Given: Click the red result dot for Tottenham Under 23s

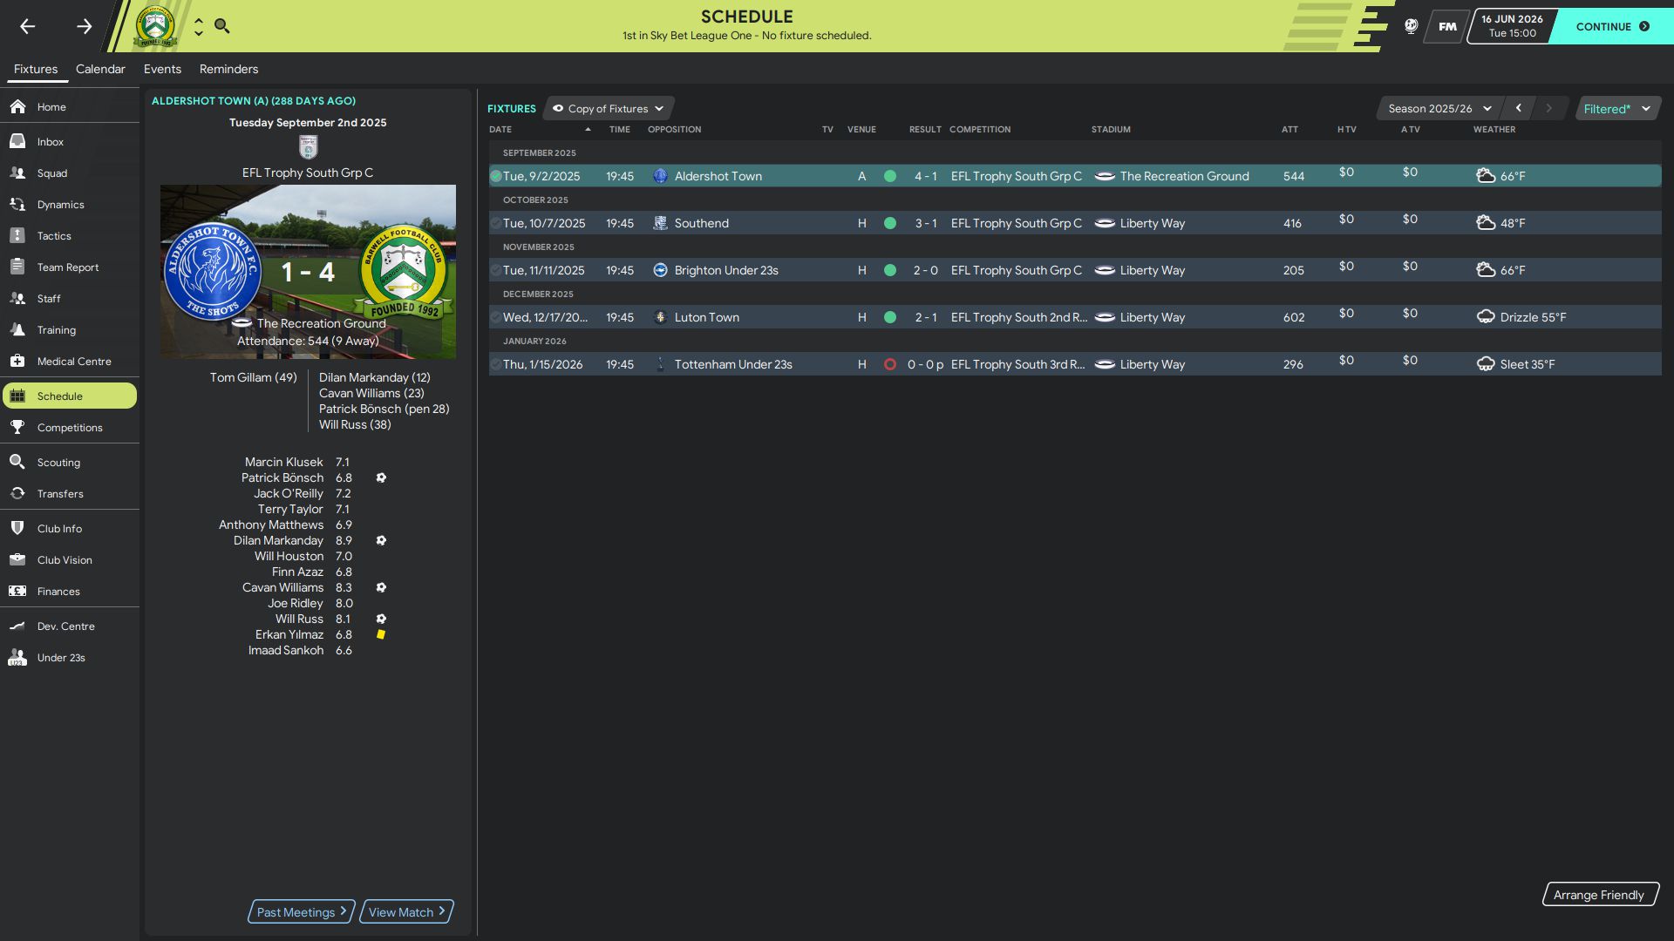Looking at the screenshot, I should click(889, 364).
